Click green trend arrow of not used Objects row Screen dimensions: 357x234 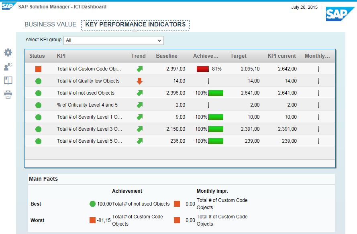[140, 93]
